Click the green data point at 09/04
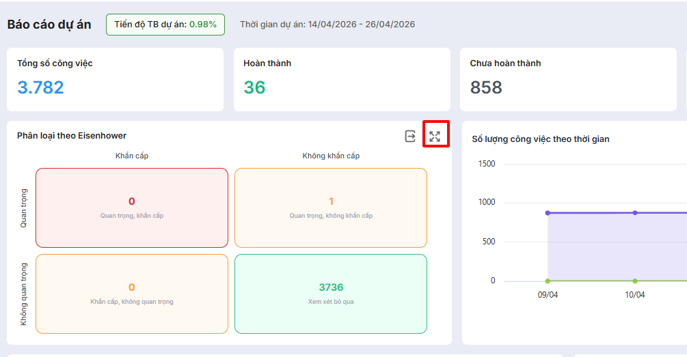687x357 pixels. tap(548, 281)
